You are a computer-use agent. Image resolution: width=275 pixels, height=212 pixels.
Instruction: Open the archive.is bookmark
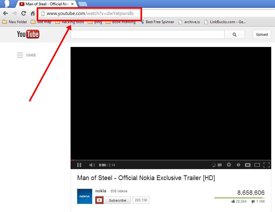point(189,22)
